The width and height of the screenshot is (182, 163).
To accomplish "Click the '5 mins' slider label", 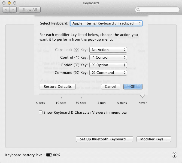I will pos(122,103).
